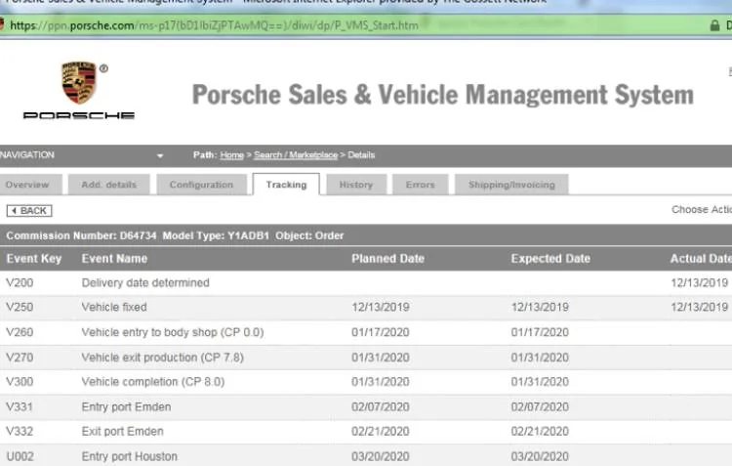732x466 pixels.
Task: Switch to the Errors tab
Action: (x=420, y=185)
